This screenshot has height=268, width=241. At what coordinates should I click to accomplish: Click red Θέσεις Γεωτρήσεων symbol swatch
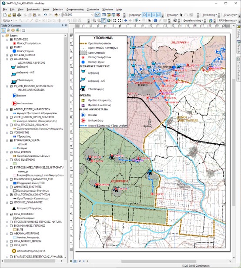pos(14,43)
